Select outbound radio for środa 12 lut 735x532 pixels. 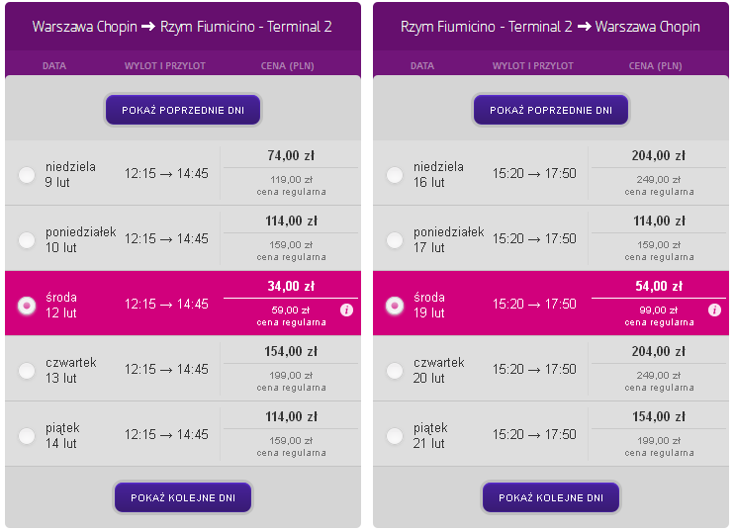pyautogui.click(x=27, y=306)
